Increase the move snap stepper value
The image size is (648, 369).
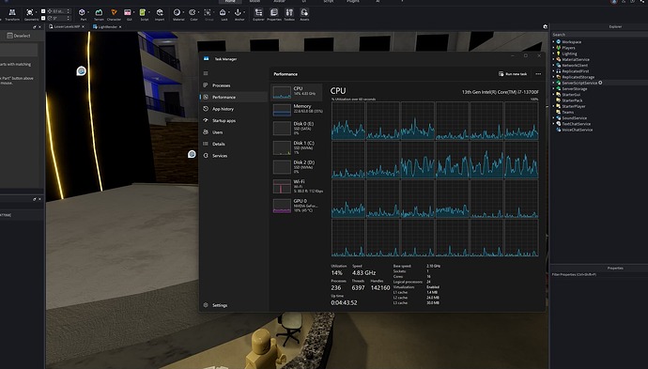pyautogui.click(x=69, y=9)
